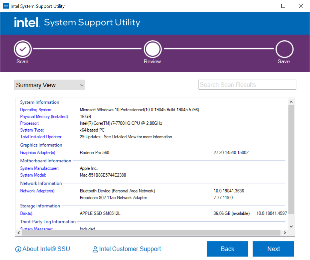Screen dimensions: 310x260
Task: Select the System Type label
Action: tap(32, 130)
